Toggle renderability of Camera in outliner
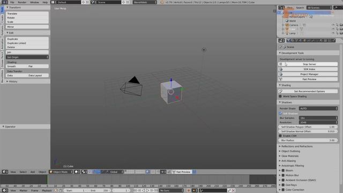This screenshot has height=193, width=343. coord(341,25)
